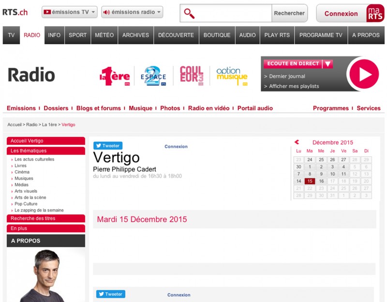Open the A PROPOS top tab
Image resolution: width=387 pixels, height=302 pixels.
[366, 35]
